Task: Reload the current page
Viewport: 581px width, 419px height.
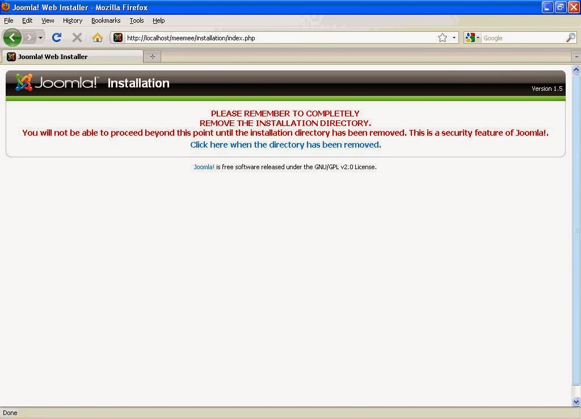Action: [57, 37]
